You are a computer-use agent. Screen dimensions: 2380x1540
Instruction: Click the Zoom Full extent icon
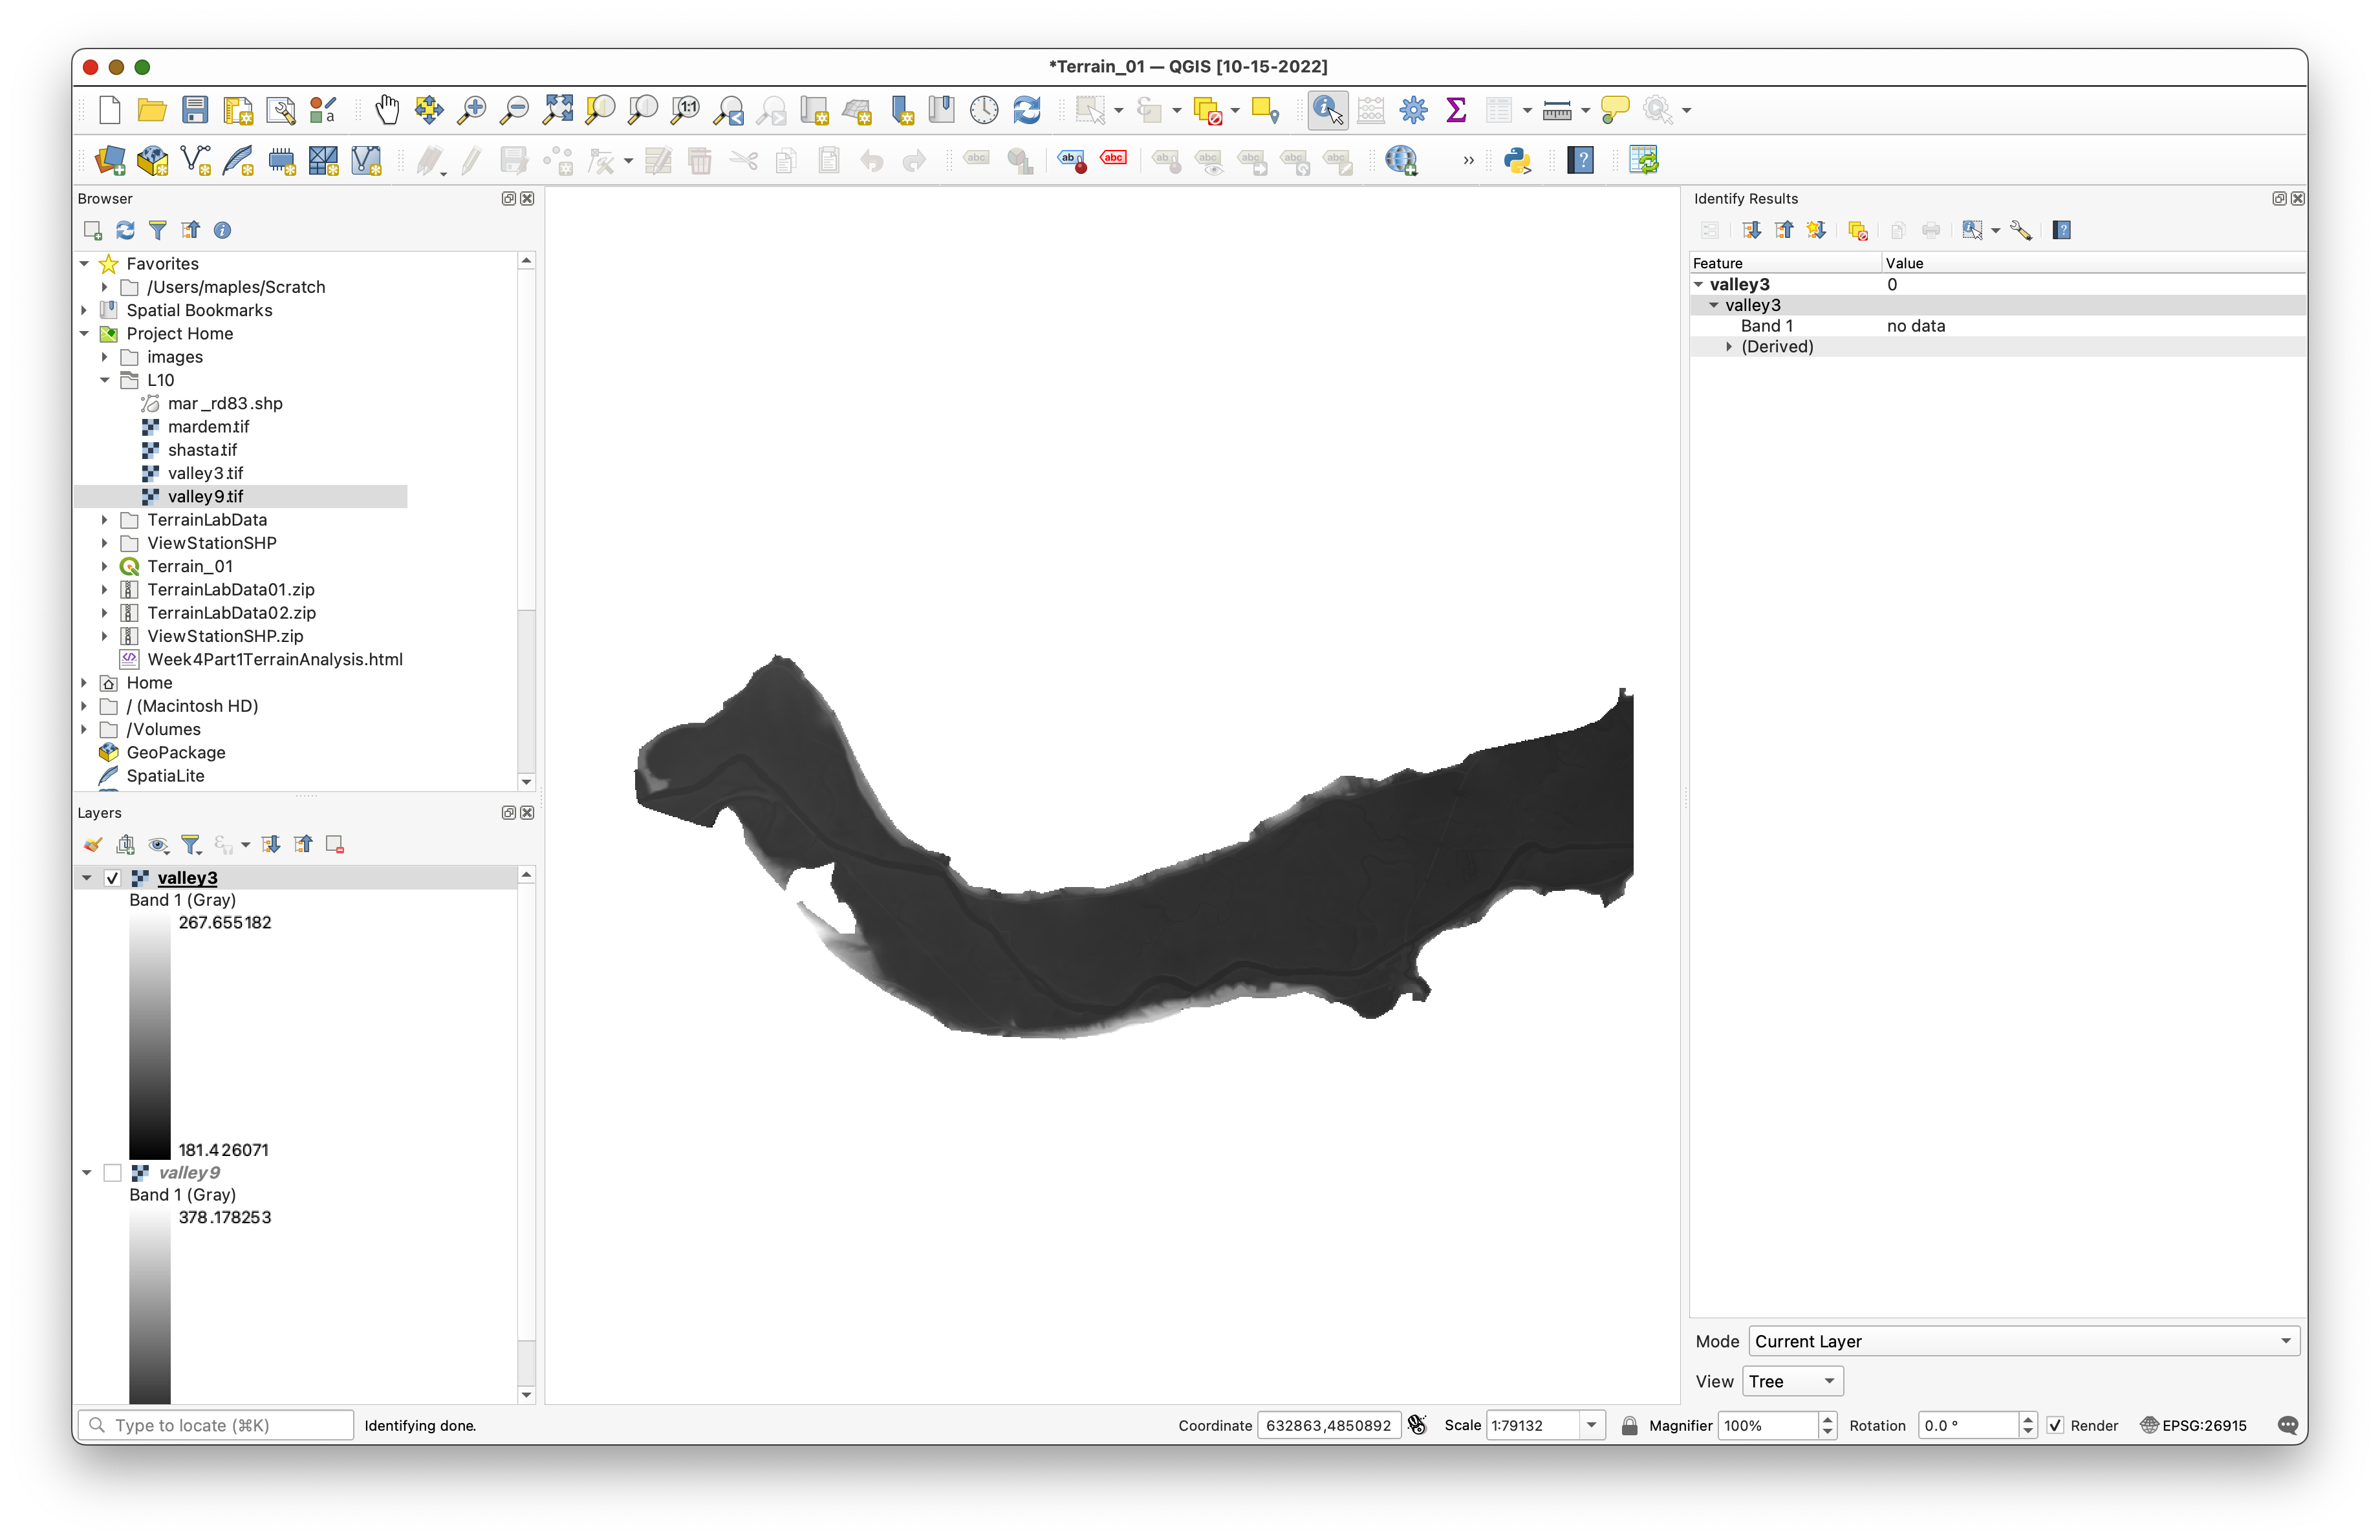tap(557, 110)
